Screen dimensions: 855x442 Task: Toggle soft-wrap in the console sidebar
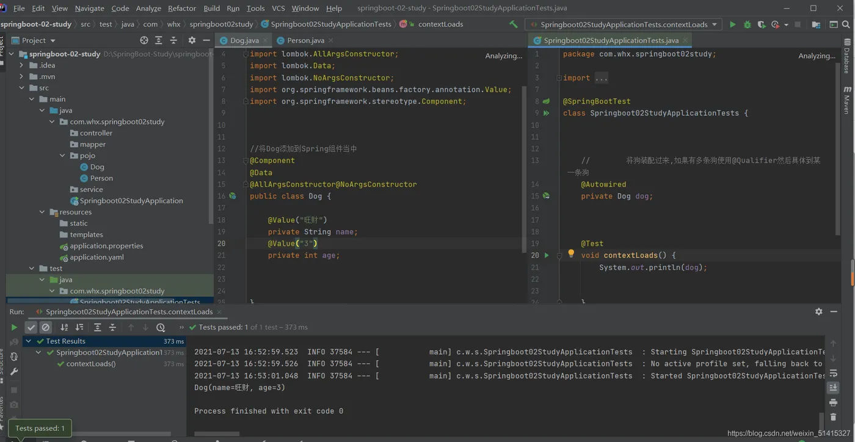(x=833, y=373)
